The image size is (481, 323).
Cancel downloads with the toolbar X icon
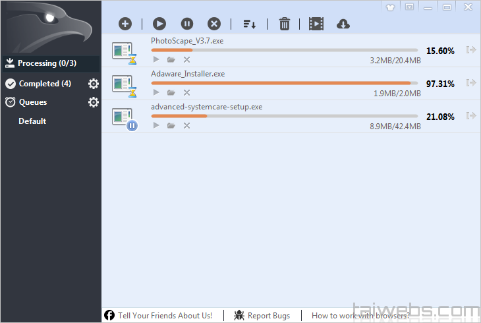214,24
